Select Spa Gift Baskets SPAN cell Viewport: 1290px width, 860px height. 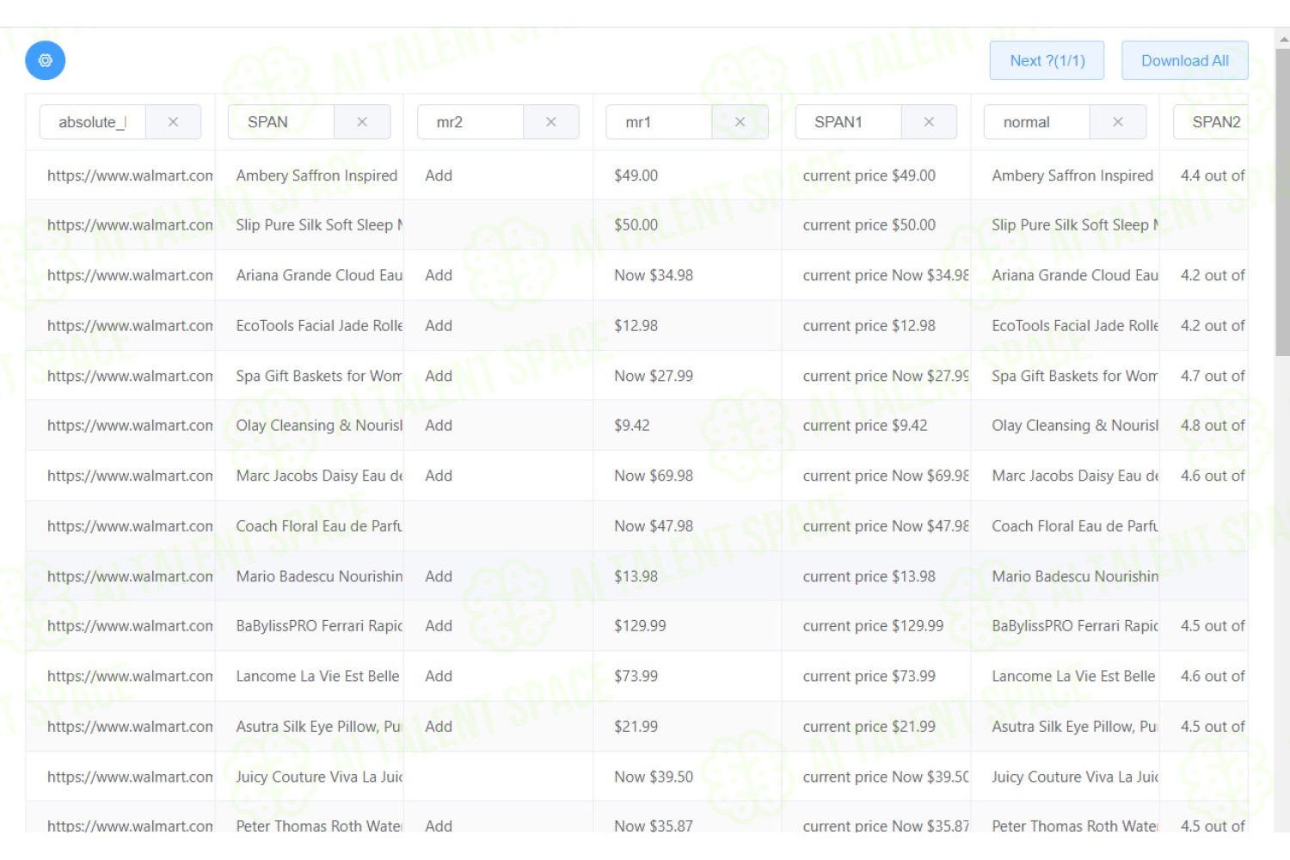click(x=310, y=376)
